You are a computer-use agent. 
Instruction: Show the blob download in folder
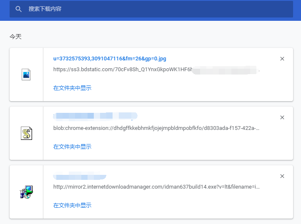point(72,147)
